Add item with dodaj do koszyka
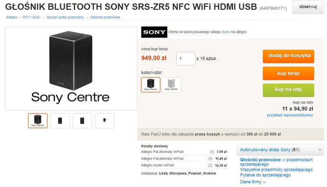 [x=289, y=56]
